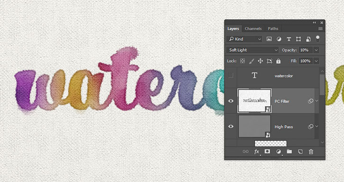The image size is (344, 182).
Task: Open the Soft Light blend mode dropdown
Action: [252, 50]
